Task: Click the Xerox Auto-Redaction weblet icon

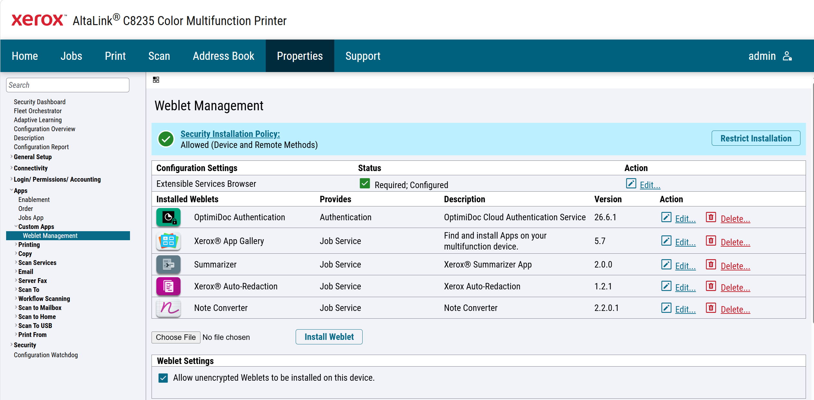Action: click(x=168, y=286)
